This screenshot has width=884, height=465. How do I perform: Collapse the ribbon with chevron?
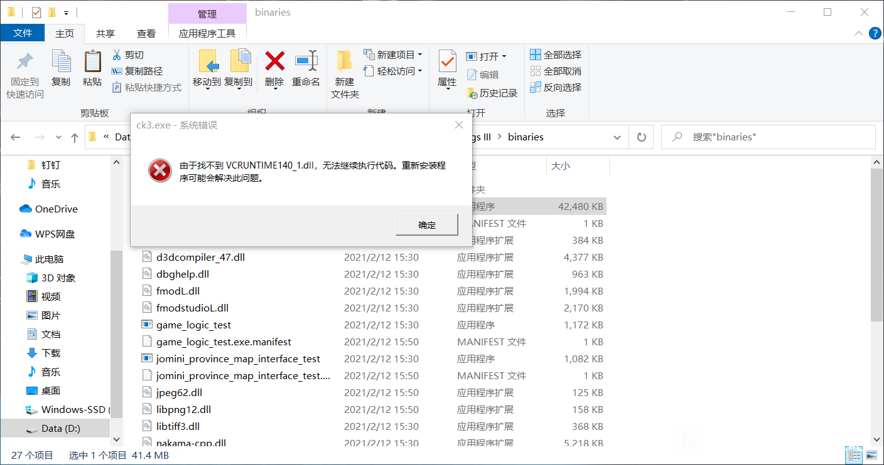859,33
